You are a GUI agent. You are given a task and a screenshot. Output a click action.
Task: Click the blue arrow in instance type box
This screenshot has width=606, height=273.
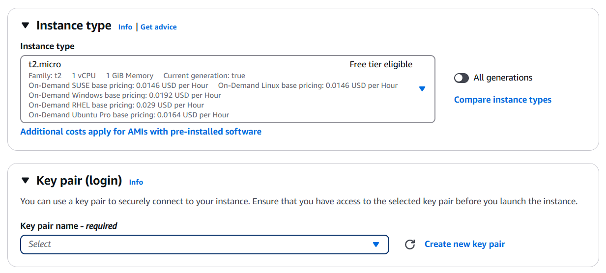click(x=422, y=89)
